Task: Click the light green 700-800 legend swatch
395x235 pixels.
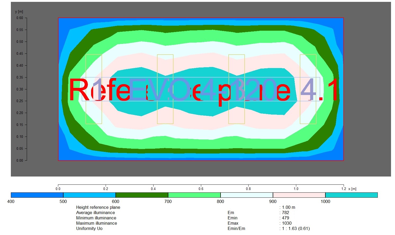Action: click(194, 195)
